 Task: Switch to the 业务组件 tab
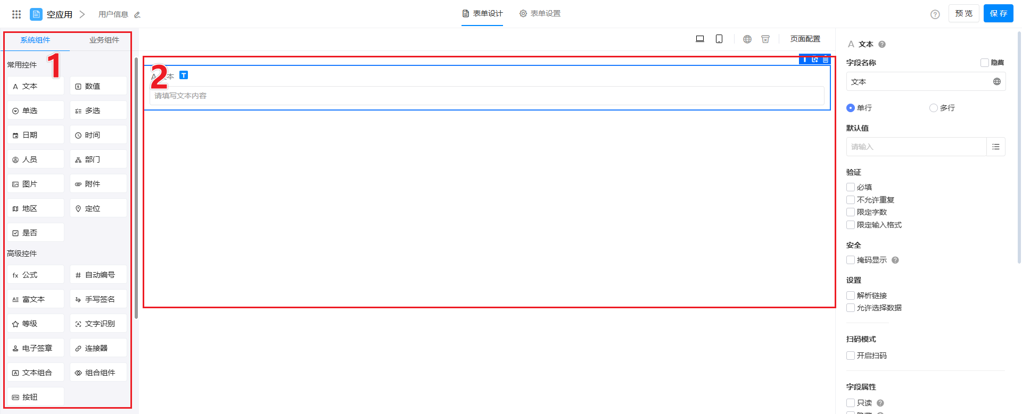pyautogui.click(x=104, y=40)
